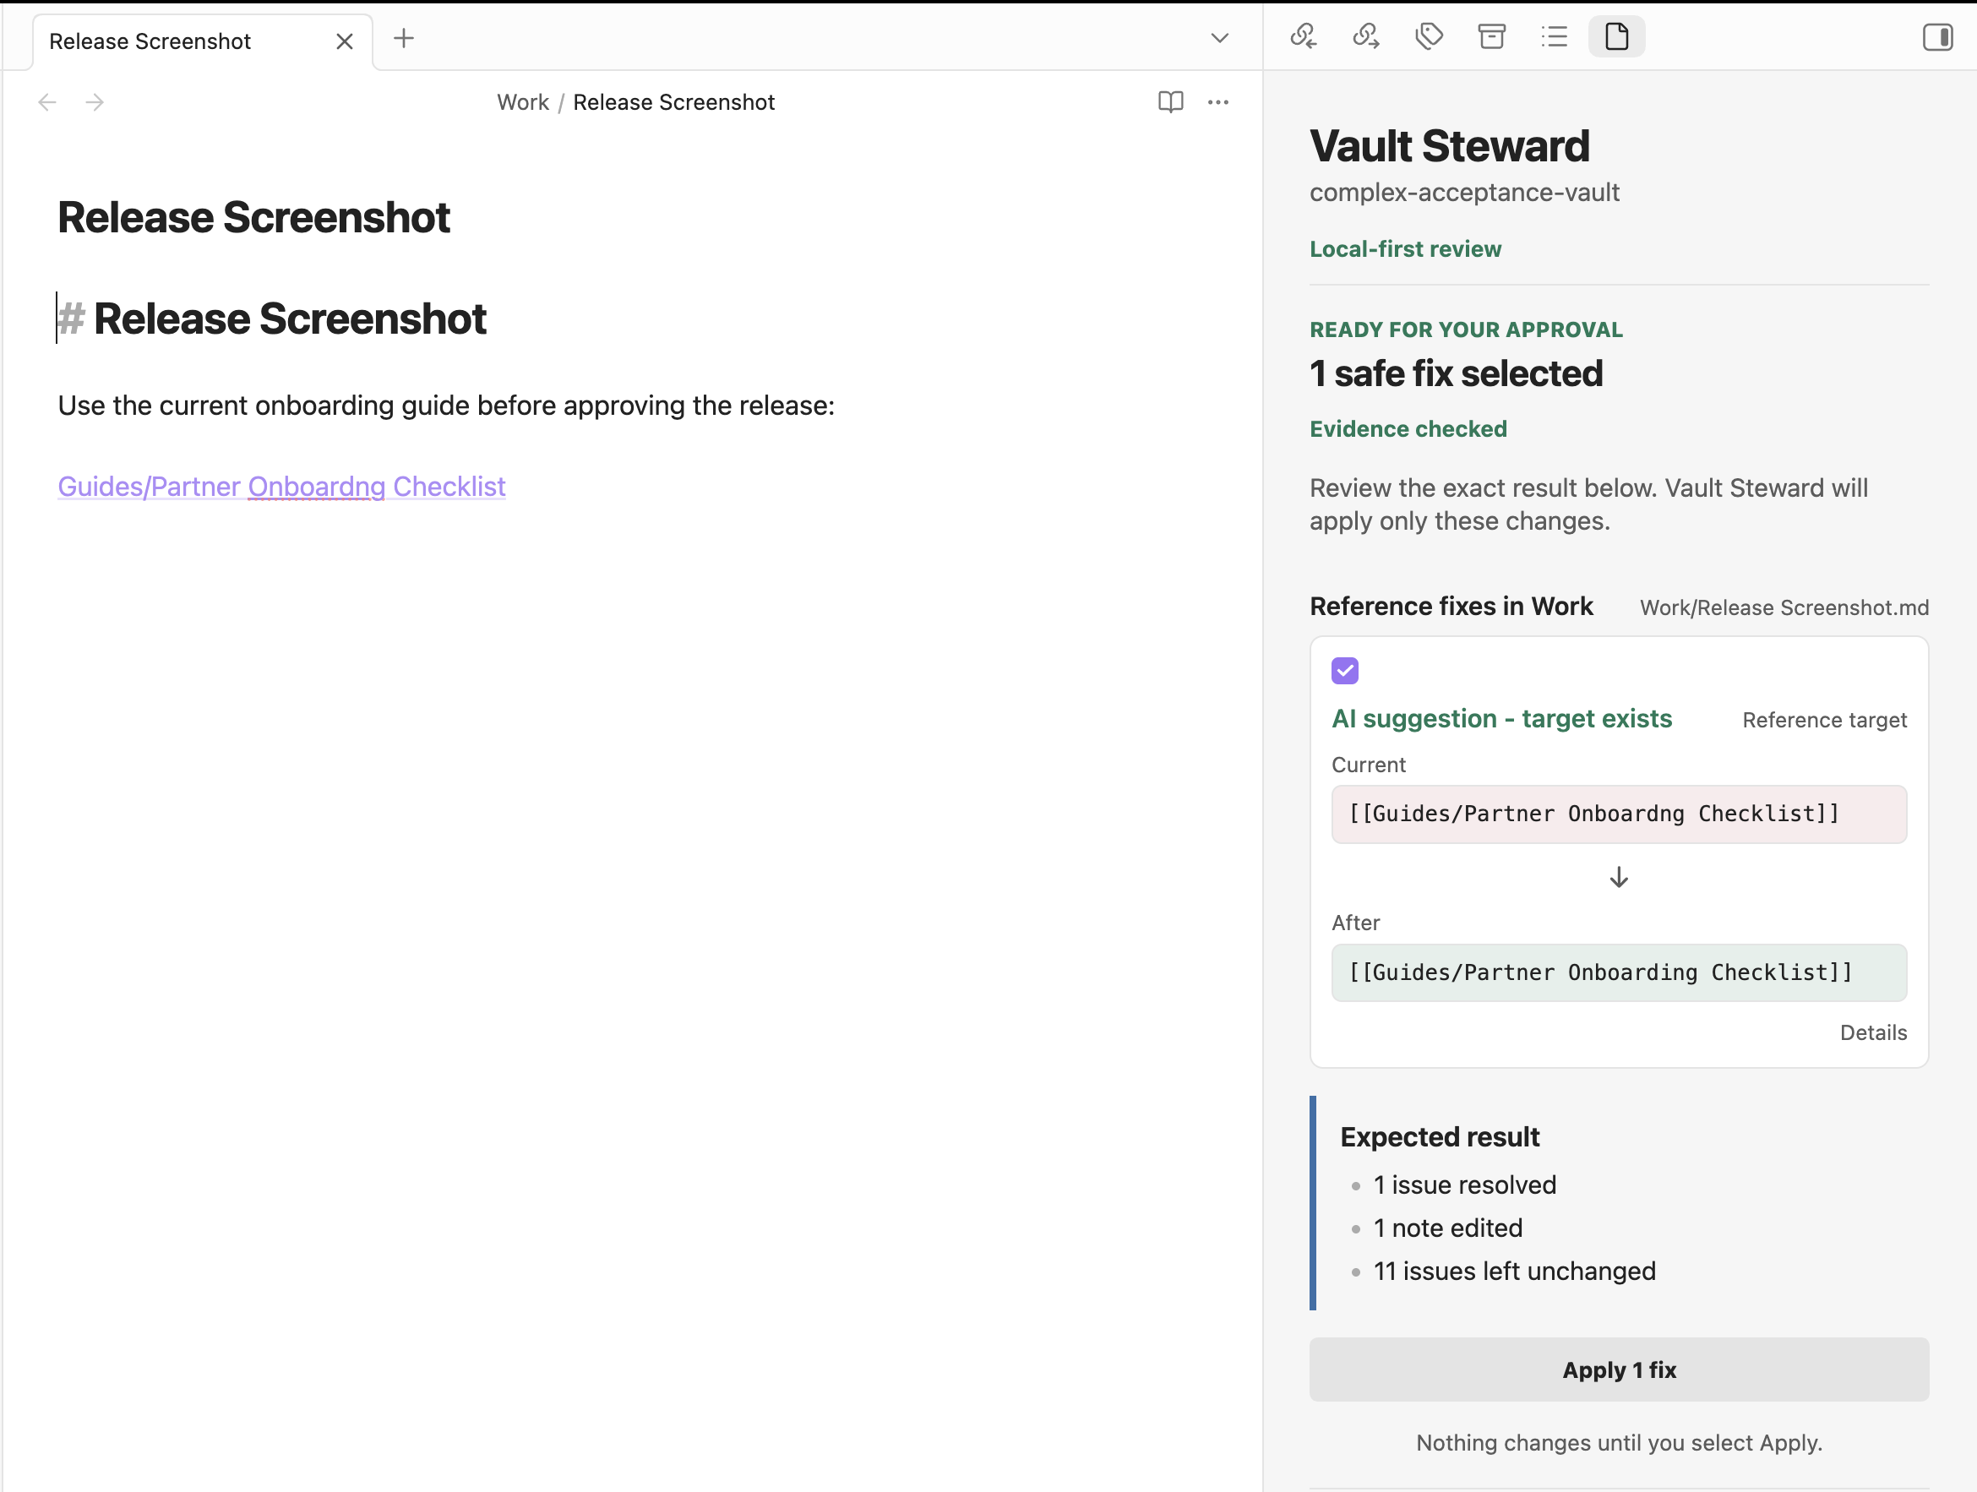Select the Vault Steward document panel icon
Screen dimensions: 1977x1492
(1617, 36)
